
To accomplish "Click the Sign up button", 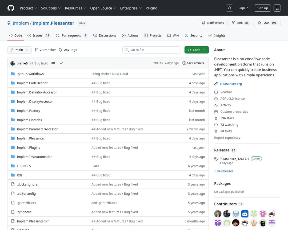I will (x=262, y=8).
